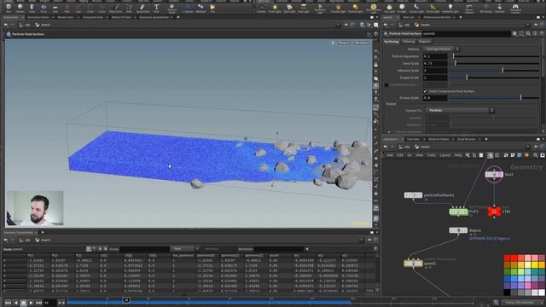Open the View dropdown in geometry spreadsheet
Image resolution: width=546 pixels, height=307 pixels.
pyautogui.click(x=184, y=249)
